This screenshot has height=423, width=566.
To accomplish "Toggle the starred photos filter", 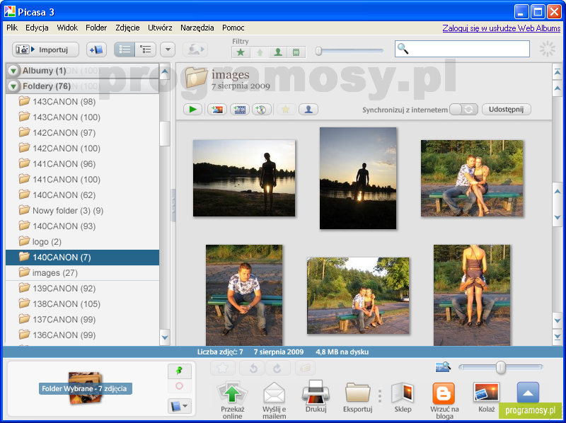I will [x=241, y=52].
